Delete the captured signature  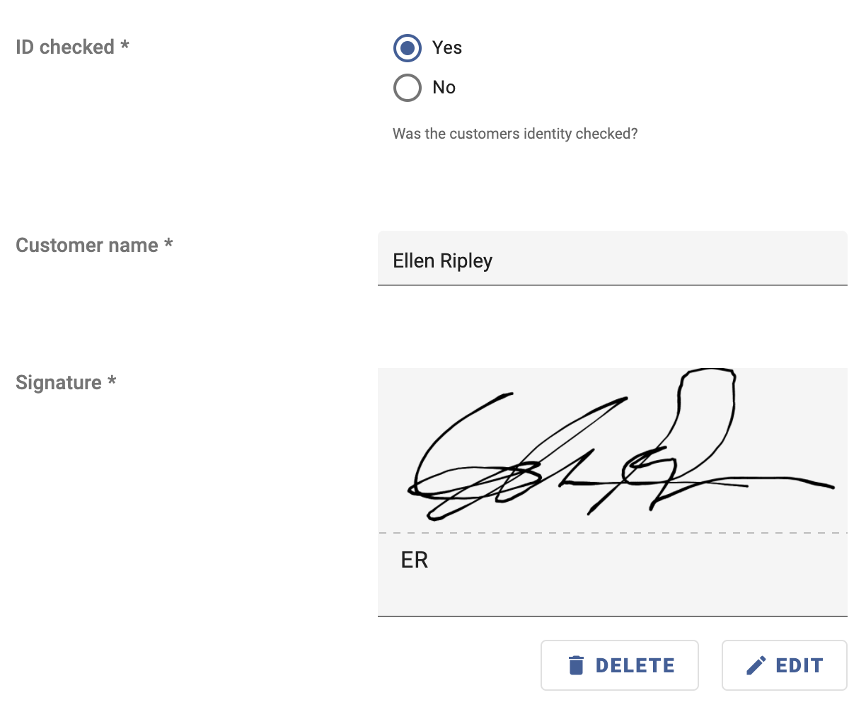tap(620, 665)
